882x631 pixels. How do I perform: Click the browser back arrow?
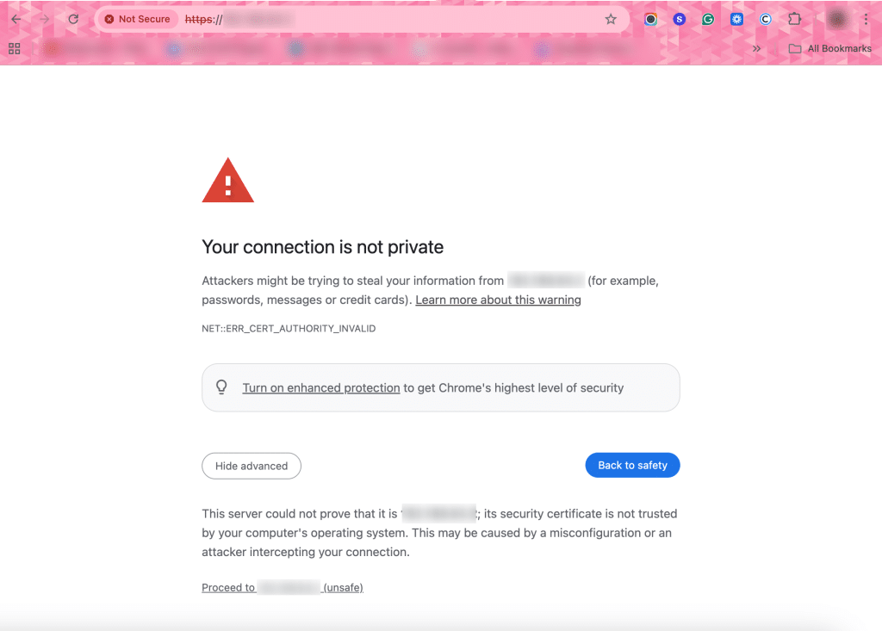[16, 19]
